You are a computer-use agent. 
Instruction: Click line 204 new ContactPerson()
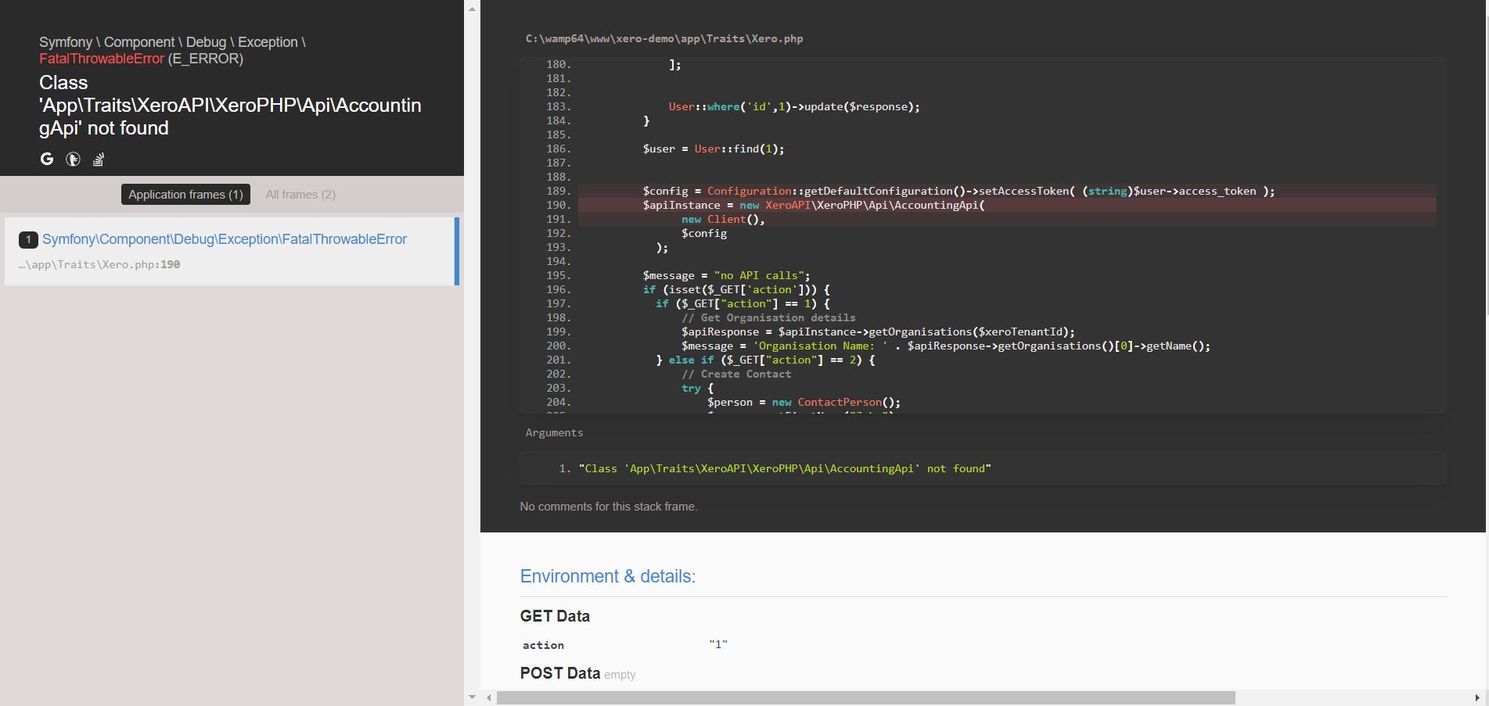pyautogui.click(x=804, y=402)
